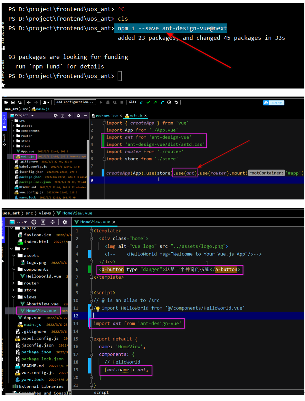Click the Debug bug icon
This screenshot has height=401, width=305.
(108, 102)
